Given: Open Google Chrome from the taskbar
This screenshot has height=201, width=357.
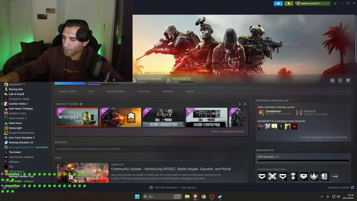Looking at the screenshot, I should point(204,197).
